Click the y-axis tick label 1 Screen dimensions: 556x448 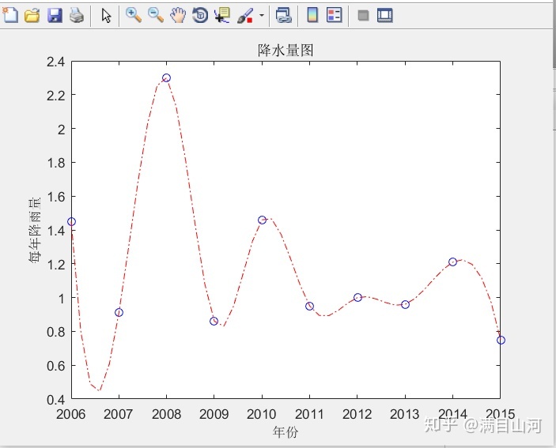click(62, 298)
